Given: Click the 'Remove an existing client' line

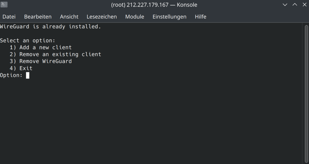Looking at the screenshot, I should (56, 54).
